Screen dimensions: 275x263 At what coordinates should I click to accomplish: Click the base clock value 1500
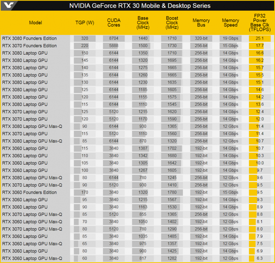143,46
